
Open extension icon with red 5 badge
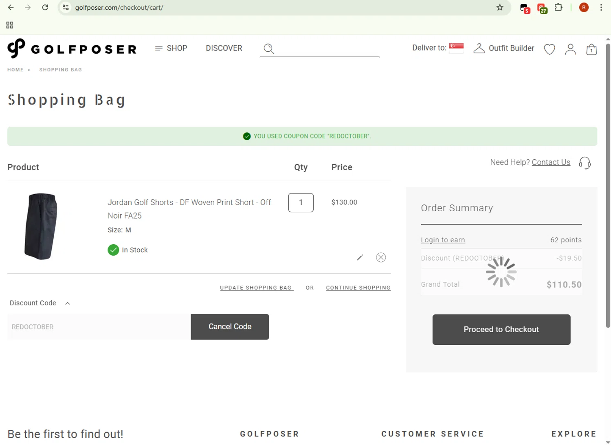click(x=525, y=8)
